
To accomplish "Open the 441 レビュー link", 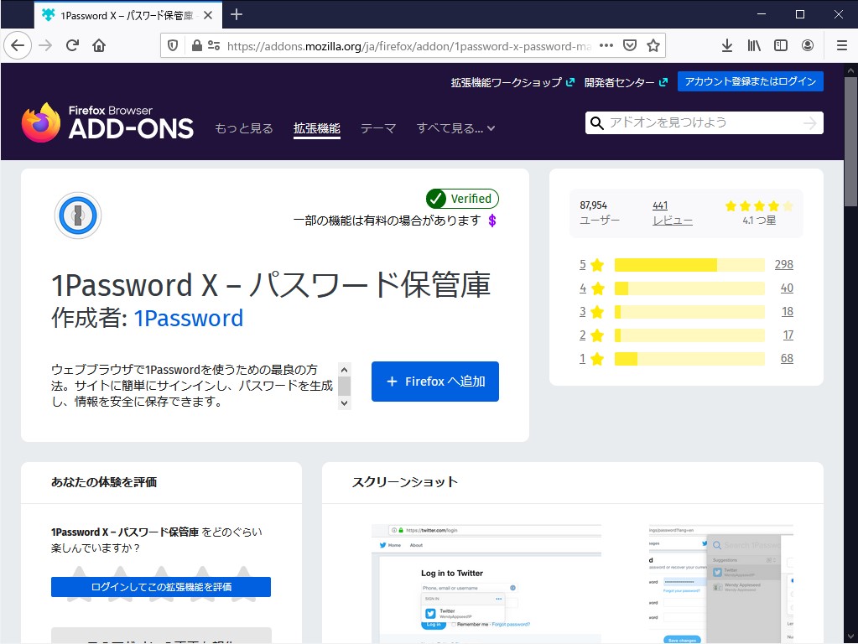I will coord(673,213).
